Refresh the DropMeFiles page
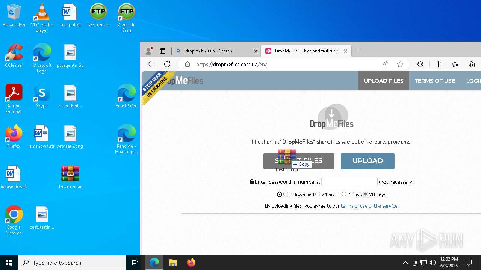 click(167, 64)
